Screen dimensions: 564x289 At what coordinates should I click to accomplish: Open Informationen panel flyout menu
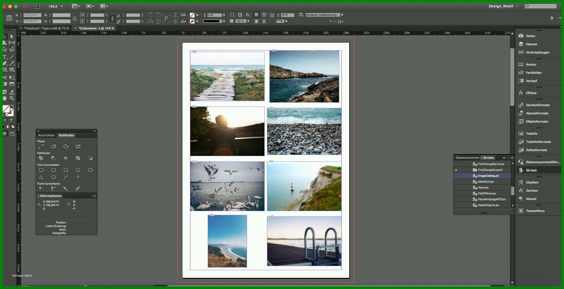coord(94,196)
